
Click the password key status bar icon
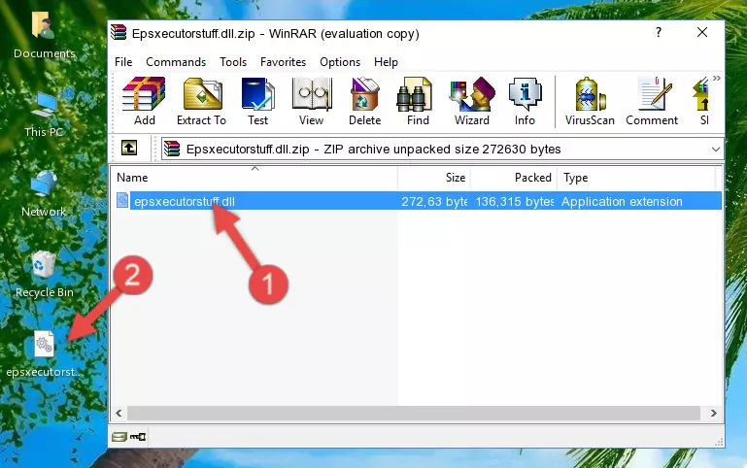[138, 437]
